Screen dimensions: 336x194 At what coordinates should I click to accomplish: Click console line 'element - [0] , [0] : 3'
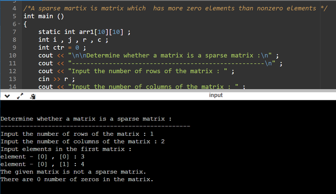(42, 156)
